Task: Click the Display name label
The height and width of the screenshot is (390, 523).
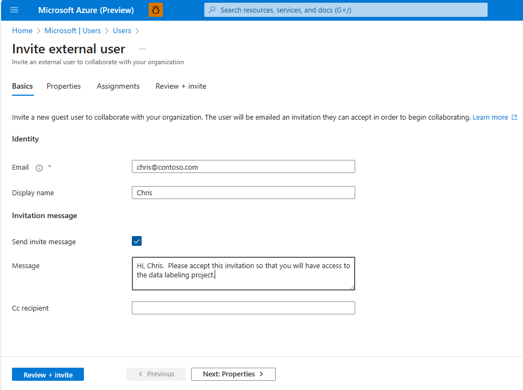Action: [x=33, y=193]
